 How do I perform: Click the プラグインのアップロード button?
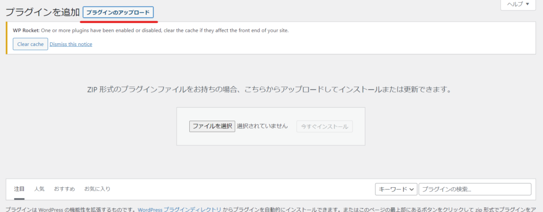pos(118,12)
